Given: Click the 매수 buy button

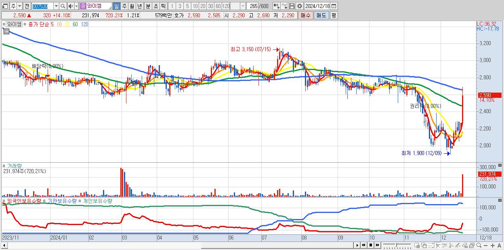Looking at the screenshot, I should (x=306, y=15).
